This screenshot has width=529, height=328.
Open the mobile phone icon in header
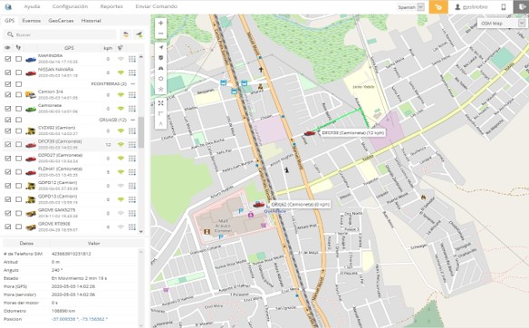[503, 6]
